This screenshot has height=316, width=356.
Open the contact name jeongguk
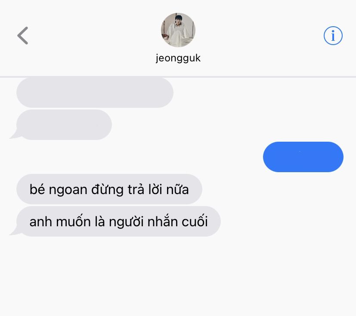click(178, 58)
